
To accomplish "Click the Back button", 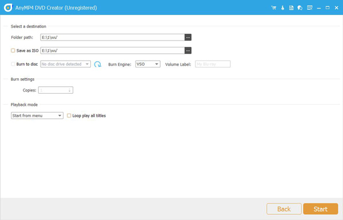I will 284,209.
